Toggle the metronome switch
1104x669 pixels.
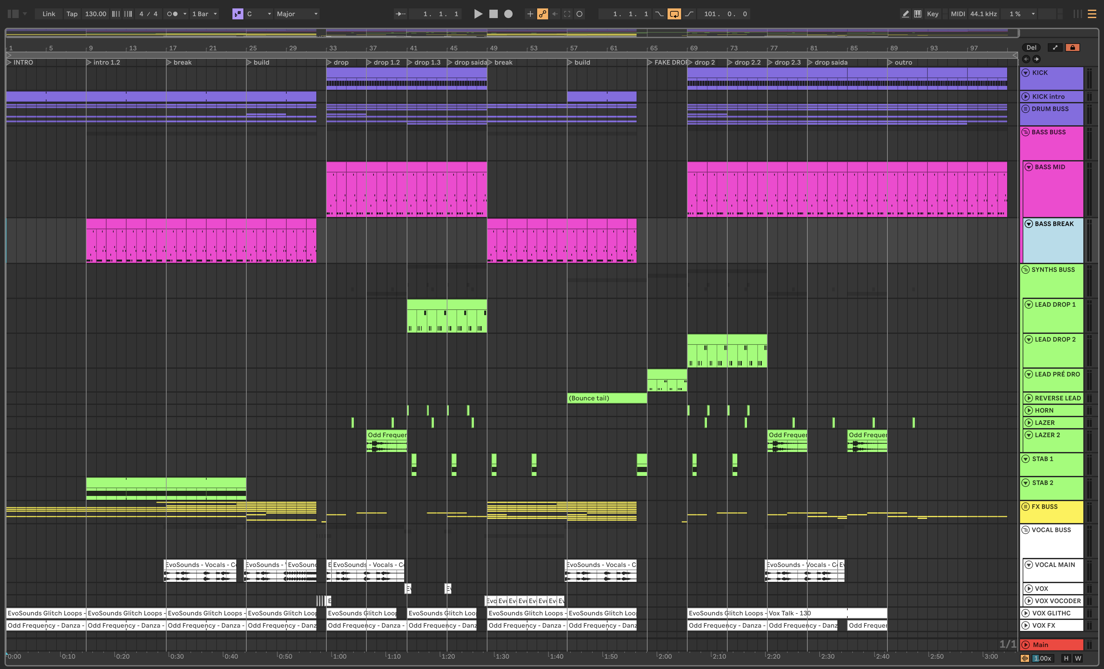click(172, 14)
